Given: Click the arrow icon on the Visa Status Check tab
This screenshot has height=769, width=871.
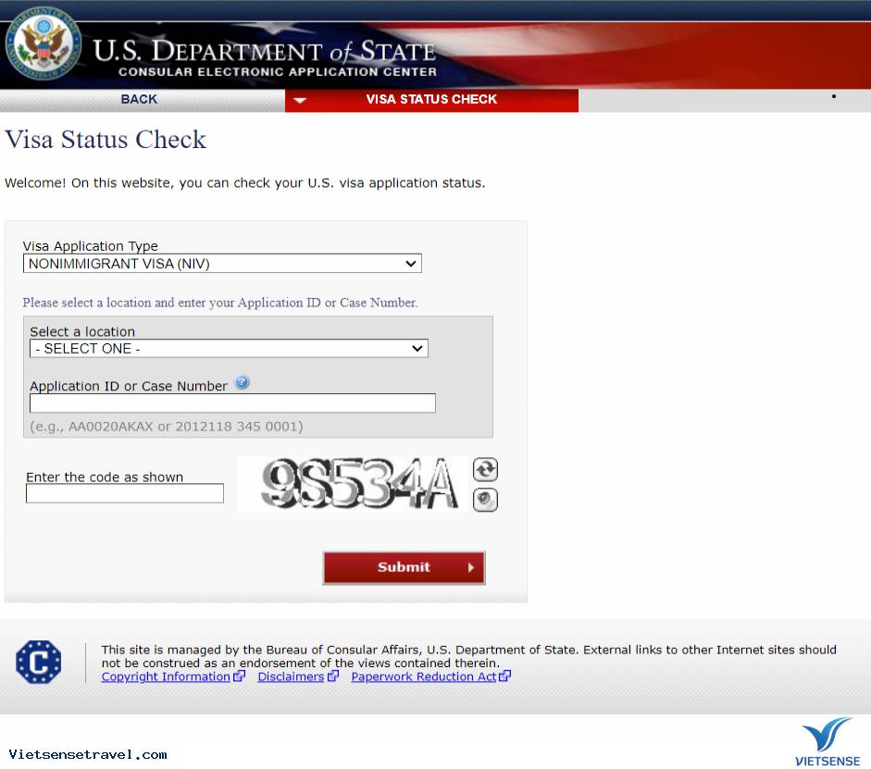Looking at the screenshot, I should point(300,101).
